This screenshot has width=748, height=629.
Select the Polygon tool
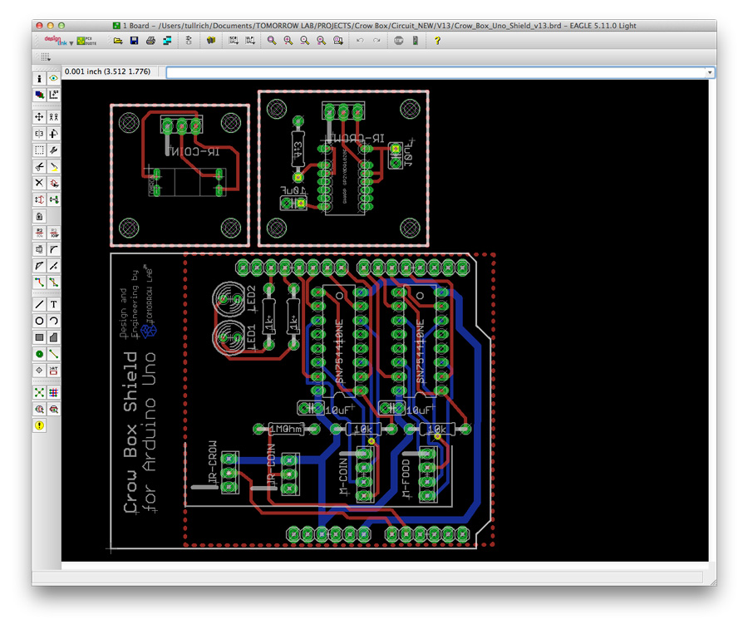pos(54,337)
